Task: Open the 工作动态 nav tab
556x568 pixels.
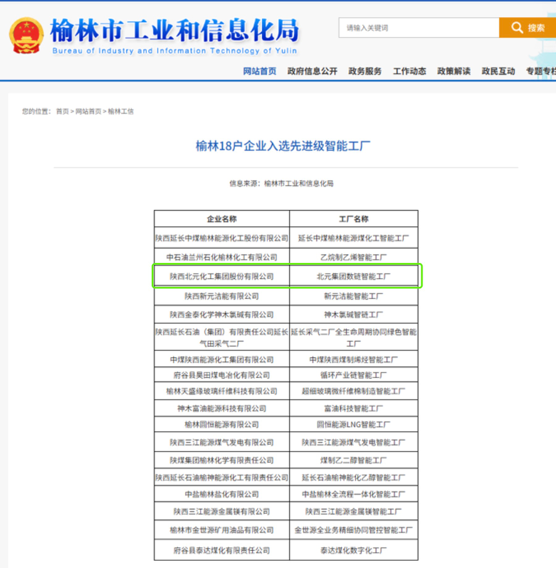Action: tap(409, 72)
